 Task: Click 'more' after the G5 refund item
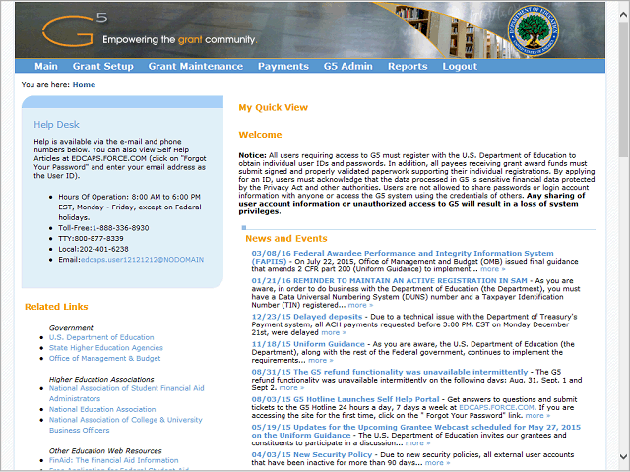point(291,388)
